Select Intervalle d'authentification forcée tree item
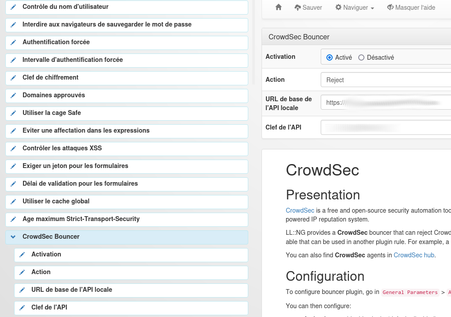451x317 pixels. (127, 60)
